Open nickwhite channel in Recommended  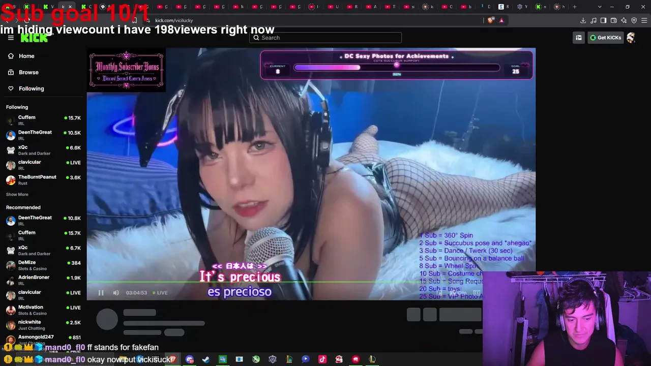[x=43, y=325]
